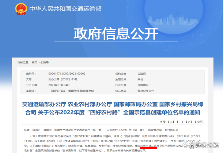Select publish date 2023年01月04日

tap(59, 85)
